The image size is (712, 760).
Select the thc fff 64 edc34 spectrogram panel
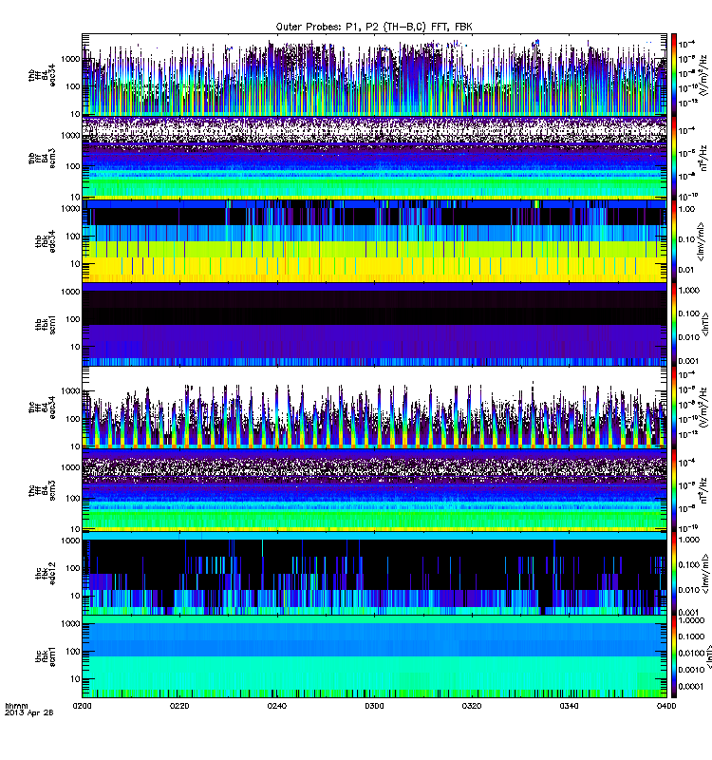(374, 408)
